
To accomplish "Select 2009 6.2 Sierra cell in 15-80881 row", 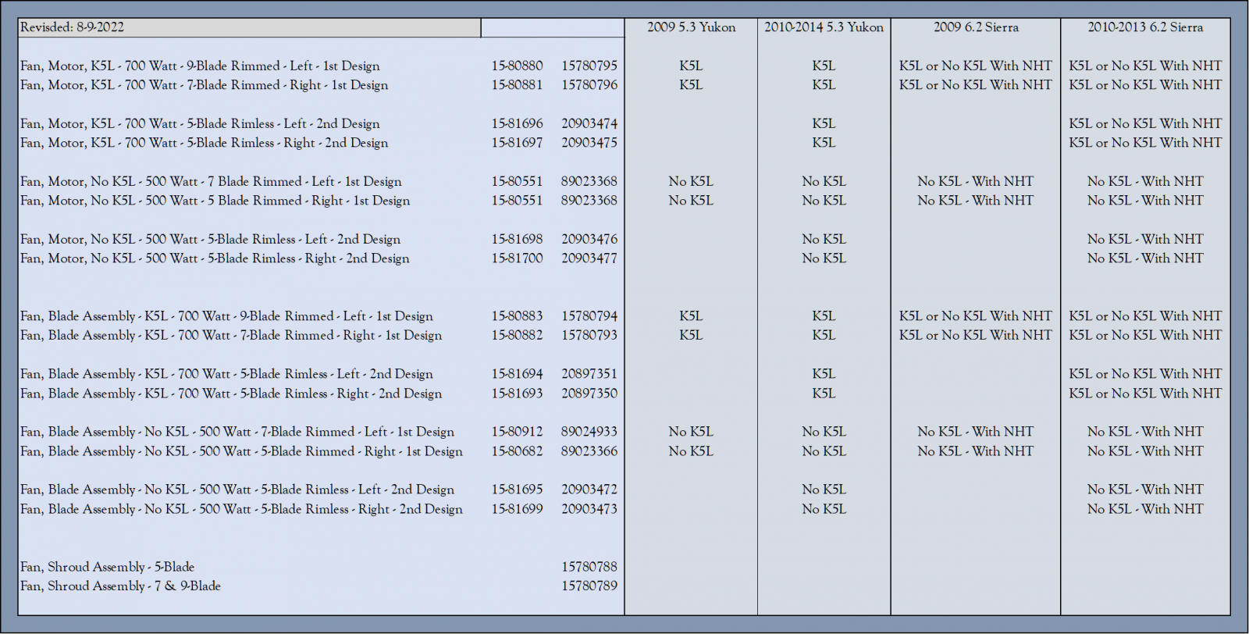I will click(x=976, y=85).
